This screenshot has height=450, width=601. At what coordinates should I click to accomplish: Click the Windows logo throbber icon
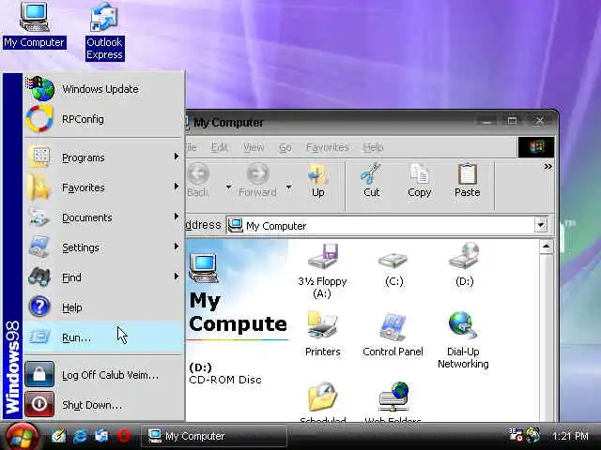536,147
